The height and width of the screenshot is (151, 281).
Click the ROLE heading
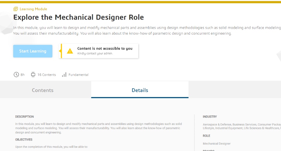click(x=206, y=136)
